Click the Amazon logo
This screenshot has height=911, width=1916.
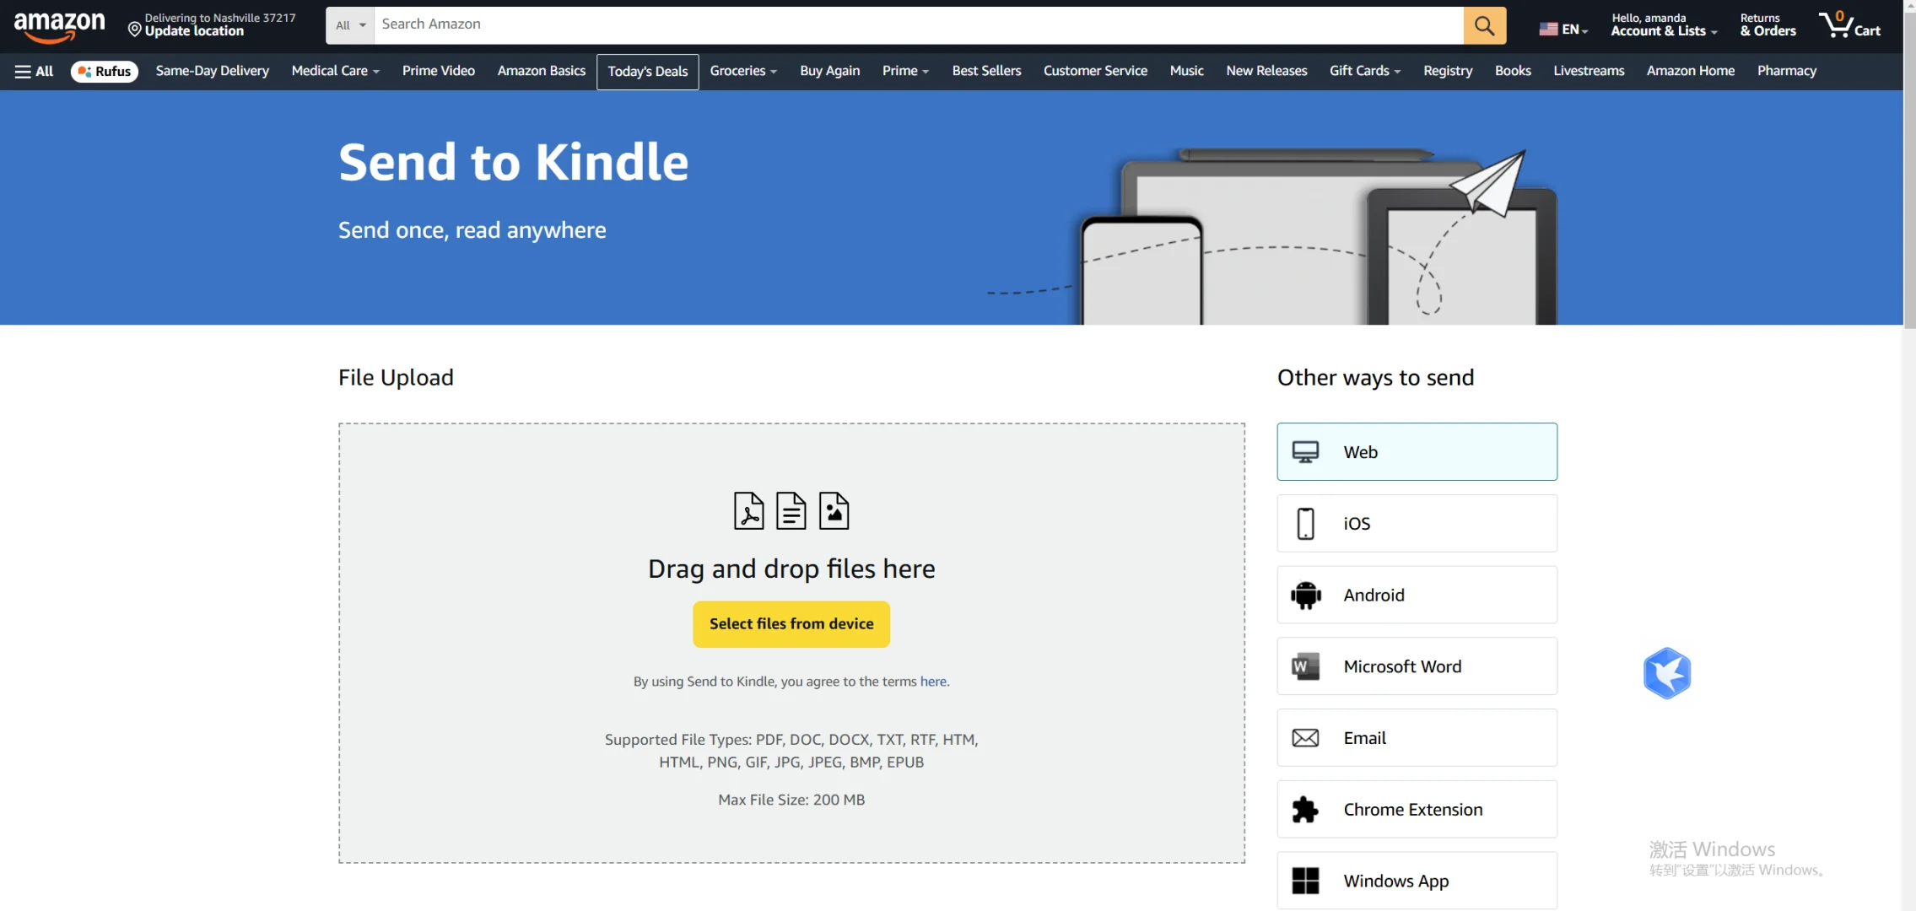(x=59, y=26)
